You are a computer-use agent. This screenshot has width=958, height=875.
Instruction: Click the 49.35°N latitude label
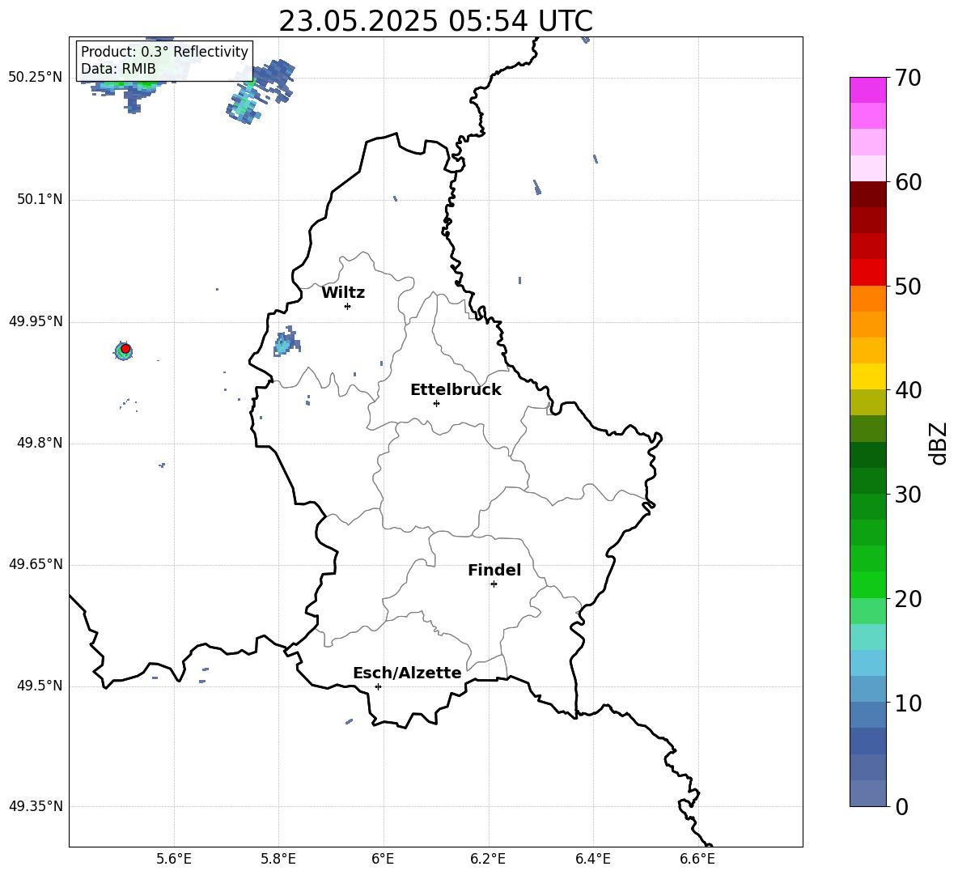tap(36, 806)
